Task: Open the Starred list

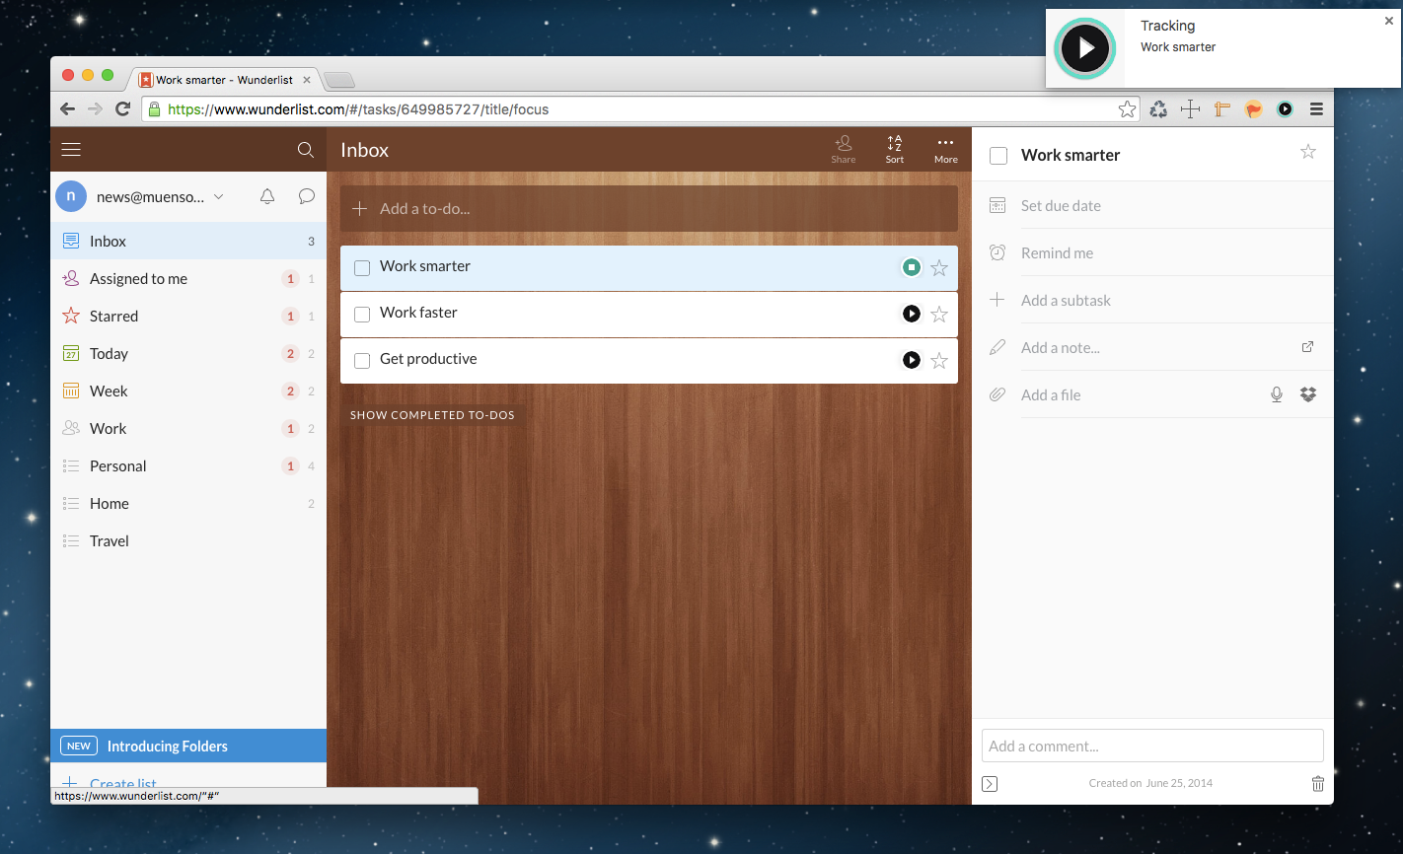Action: (188, 316)
